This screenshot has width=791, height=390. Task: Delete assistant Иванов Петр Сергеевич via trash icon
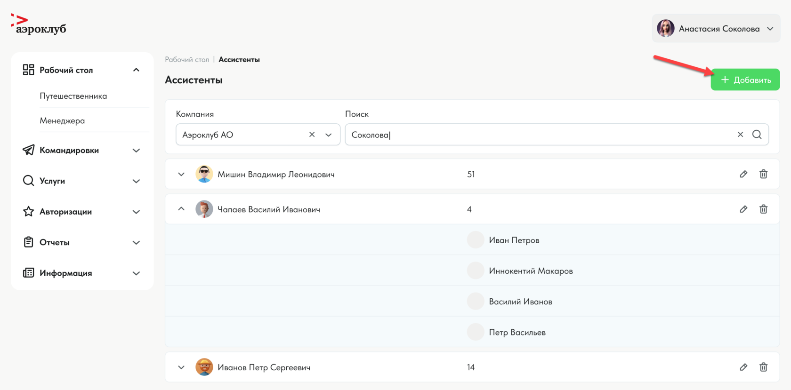pyautogui.click(x=763, y=367)
